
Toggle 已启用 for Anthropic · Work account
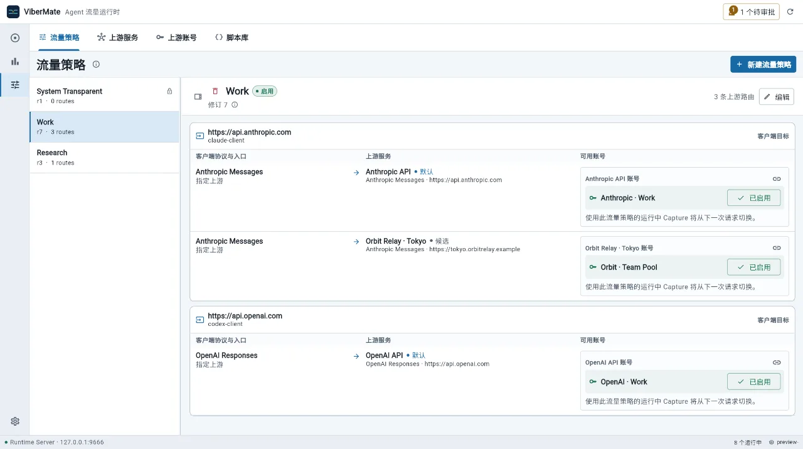click(x=753, y=198)
